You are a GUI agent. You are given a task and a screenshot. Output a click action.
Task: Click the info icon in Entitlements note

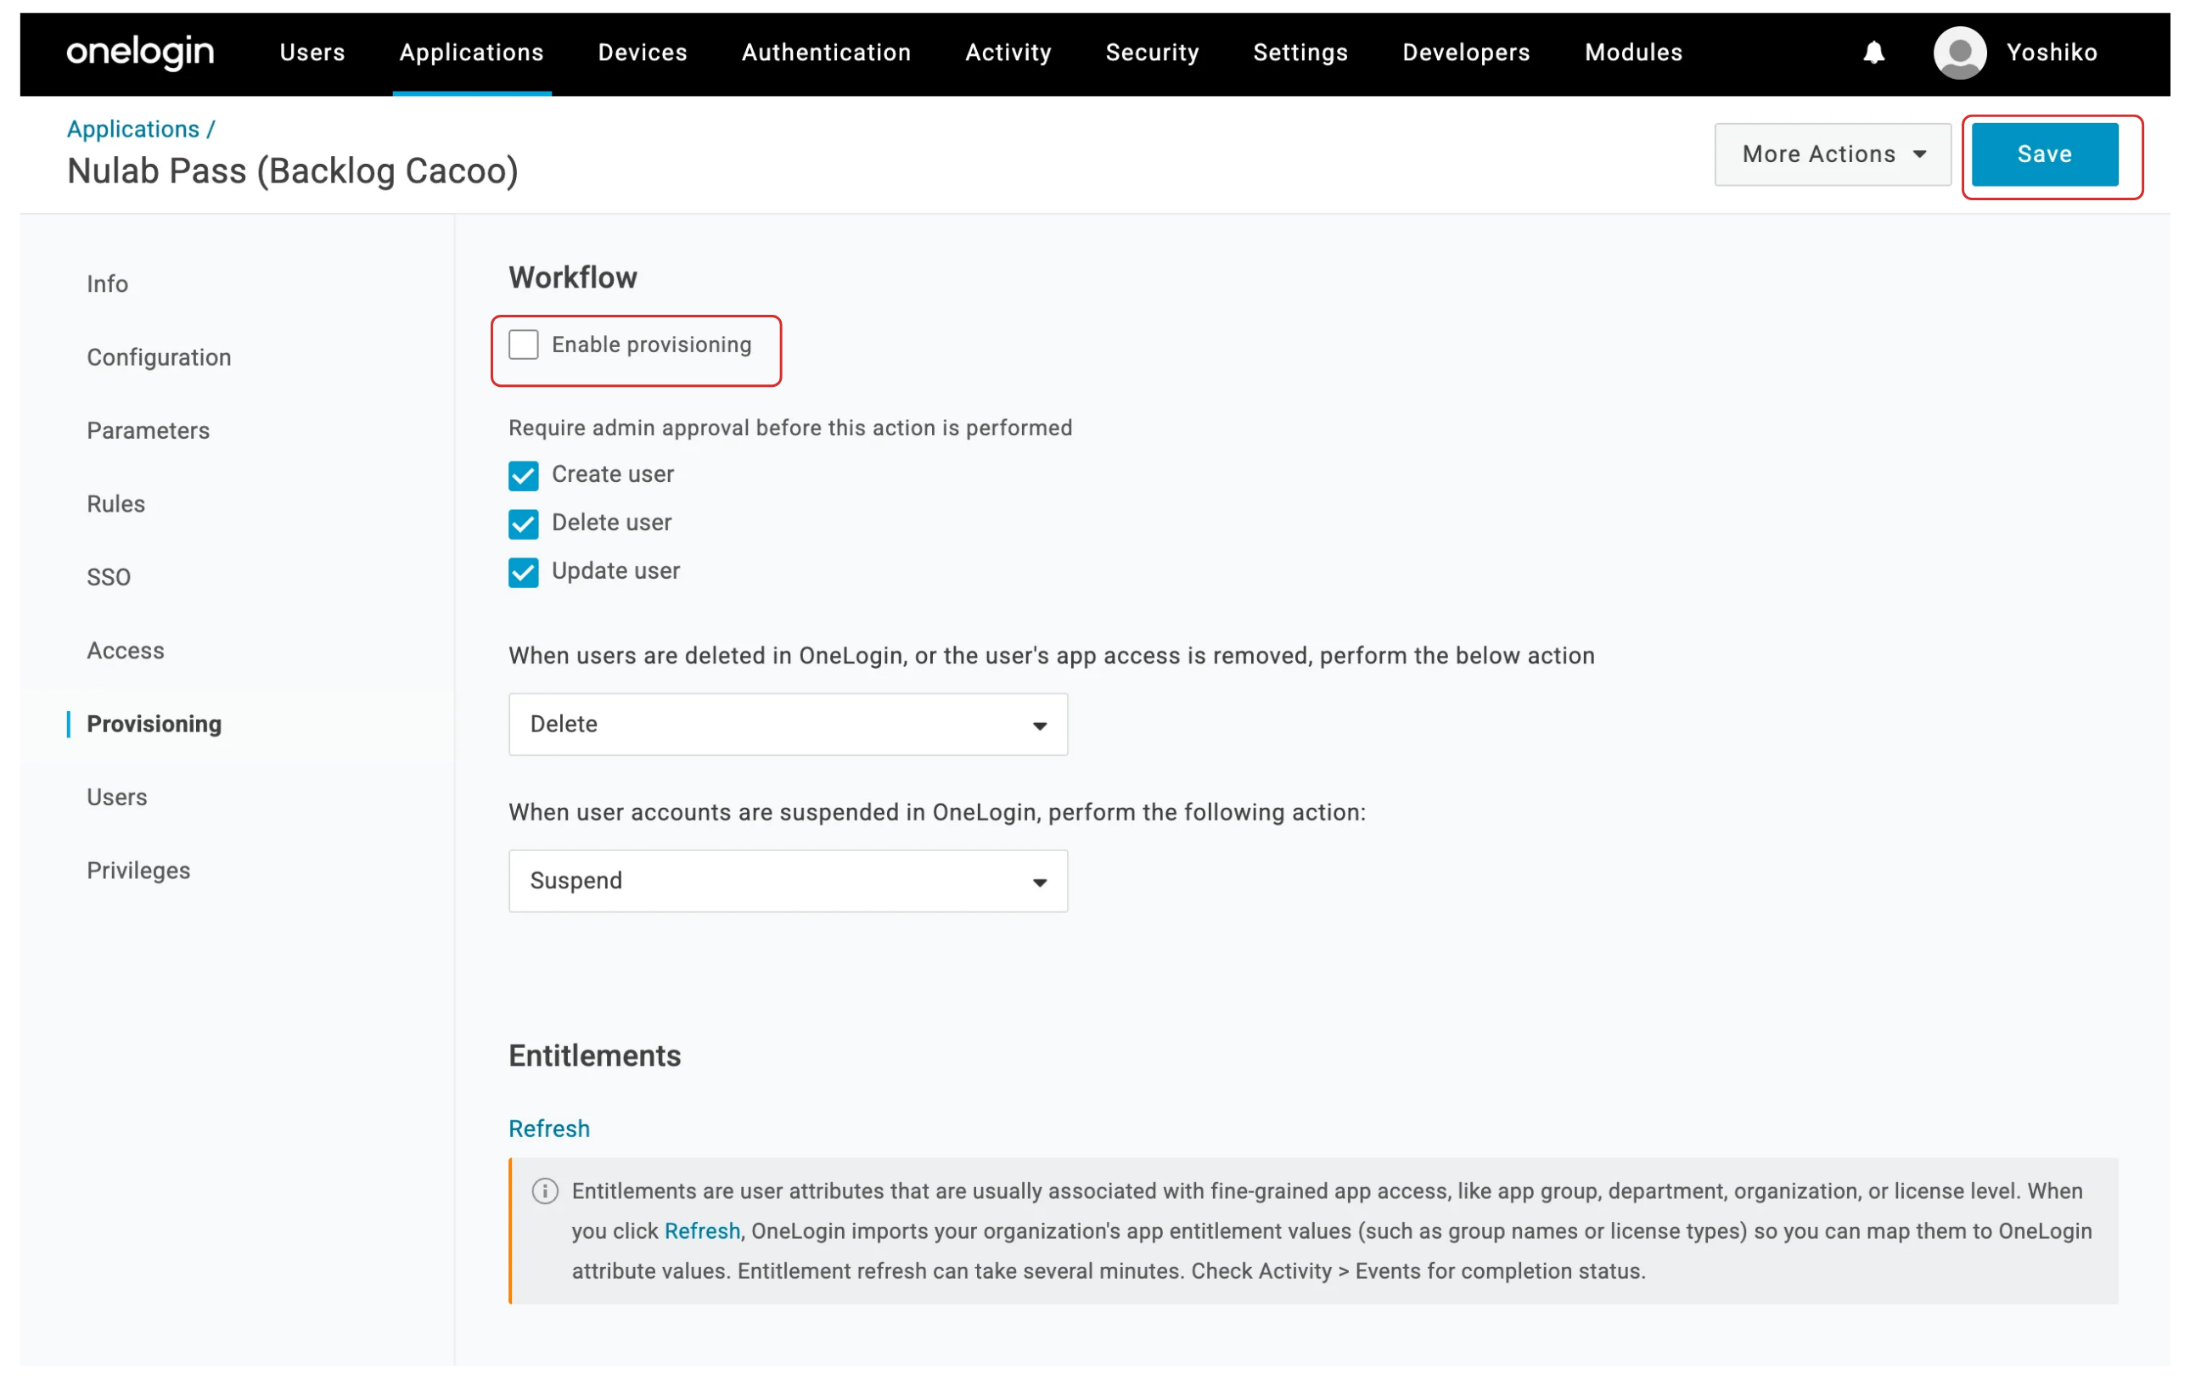click(545, 1190)
